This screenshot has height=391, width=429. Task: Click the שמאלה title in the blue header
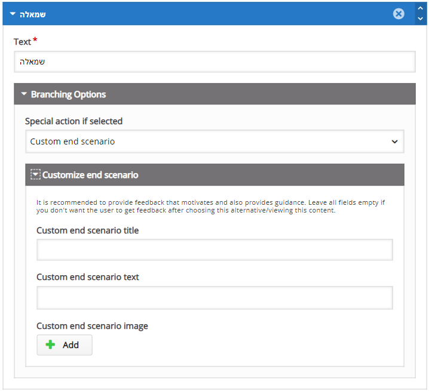coord(32,14)
